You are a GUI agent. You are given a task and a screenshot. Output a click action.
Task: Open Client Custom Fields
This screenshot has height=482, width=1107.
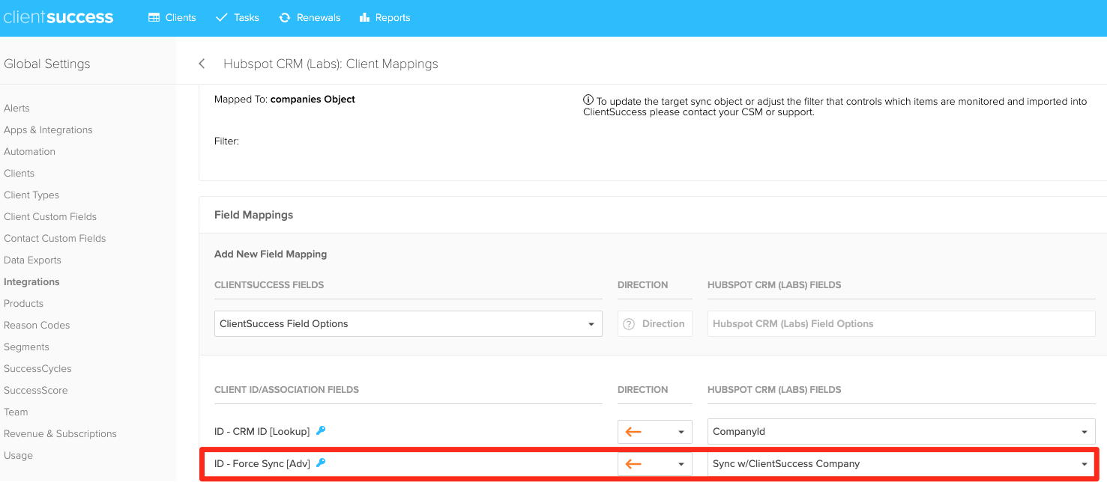50,216
